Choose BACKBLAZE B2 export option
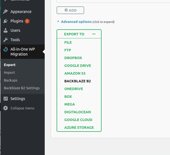 [x=78, y=81]
